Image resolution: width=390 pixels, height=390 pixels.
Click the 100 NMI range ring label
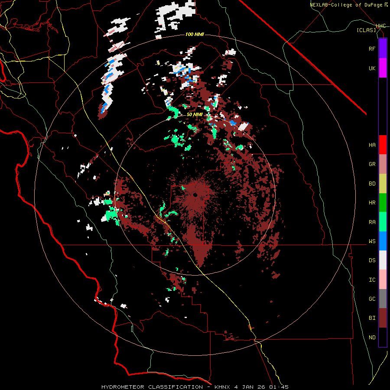[x=195, y=34]
